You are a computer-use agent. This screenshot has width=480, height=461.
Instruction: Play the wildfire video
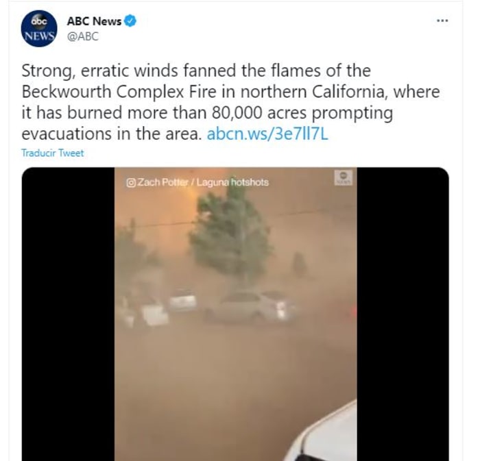235,314
